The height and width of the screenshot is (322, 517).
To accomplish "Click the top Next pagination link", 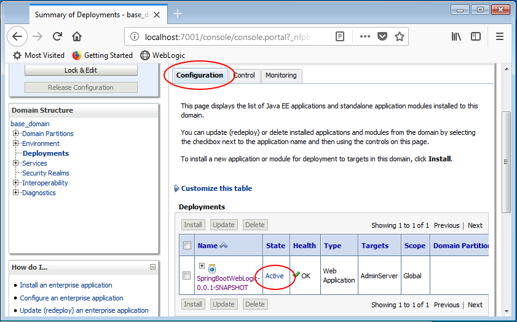I will click(x=475, y=225).
